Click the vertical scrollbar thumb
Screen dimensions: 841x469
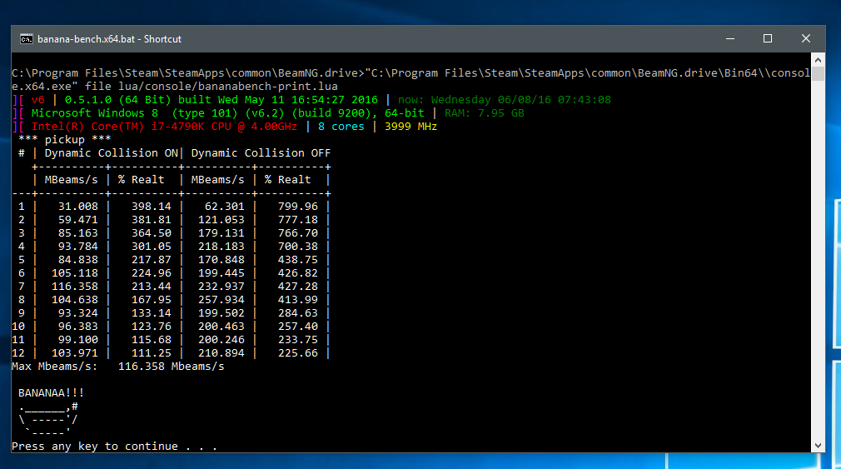(818, 73)
